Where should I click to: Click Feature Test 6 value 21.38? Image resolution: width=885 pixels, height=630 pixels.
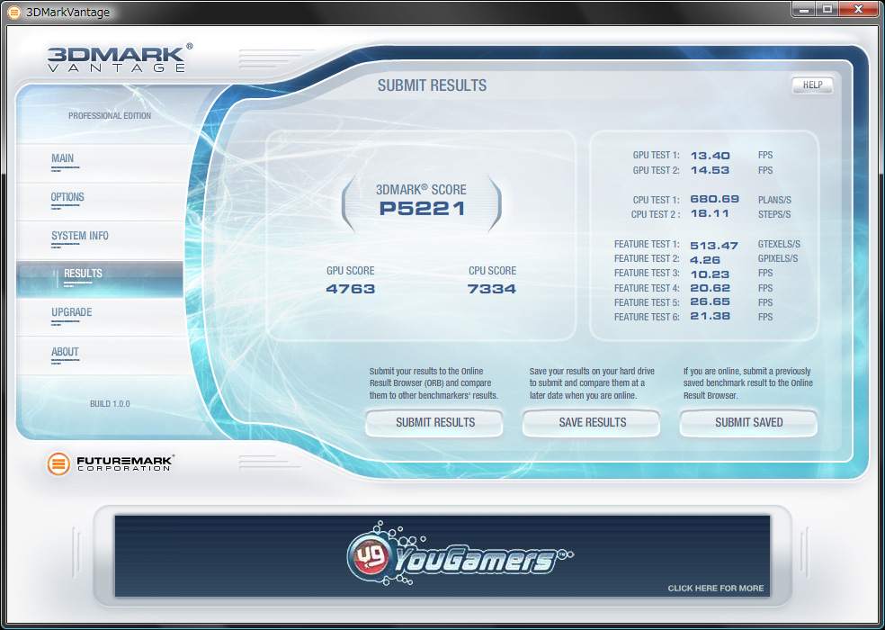[x=710, y=316]
